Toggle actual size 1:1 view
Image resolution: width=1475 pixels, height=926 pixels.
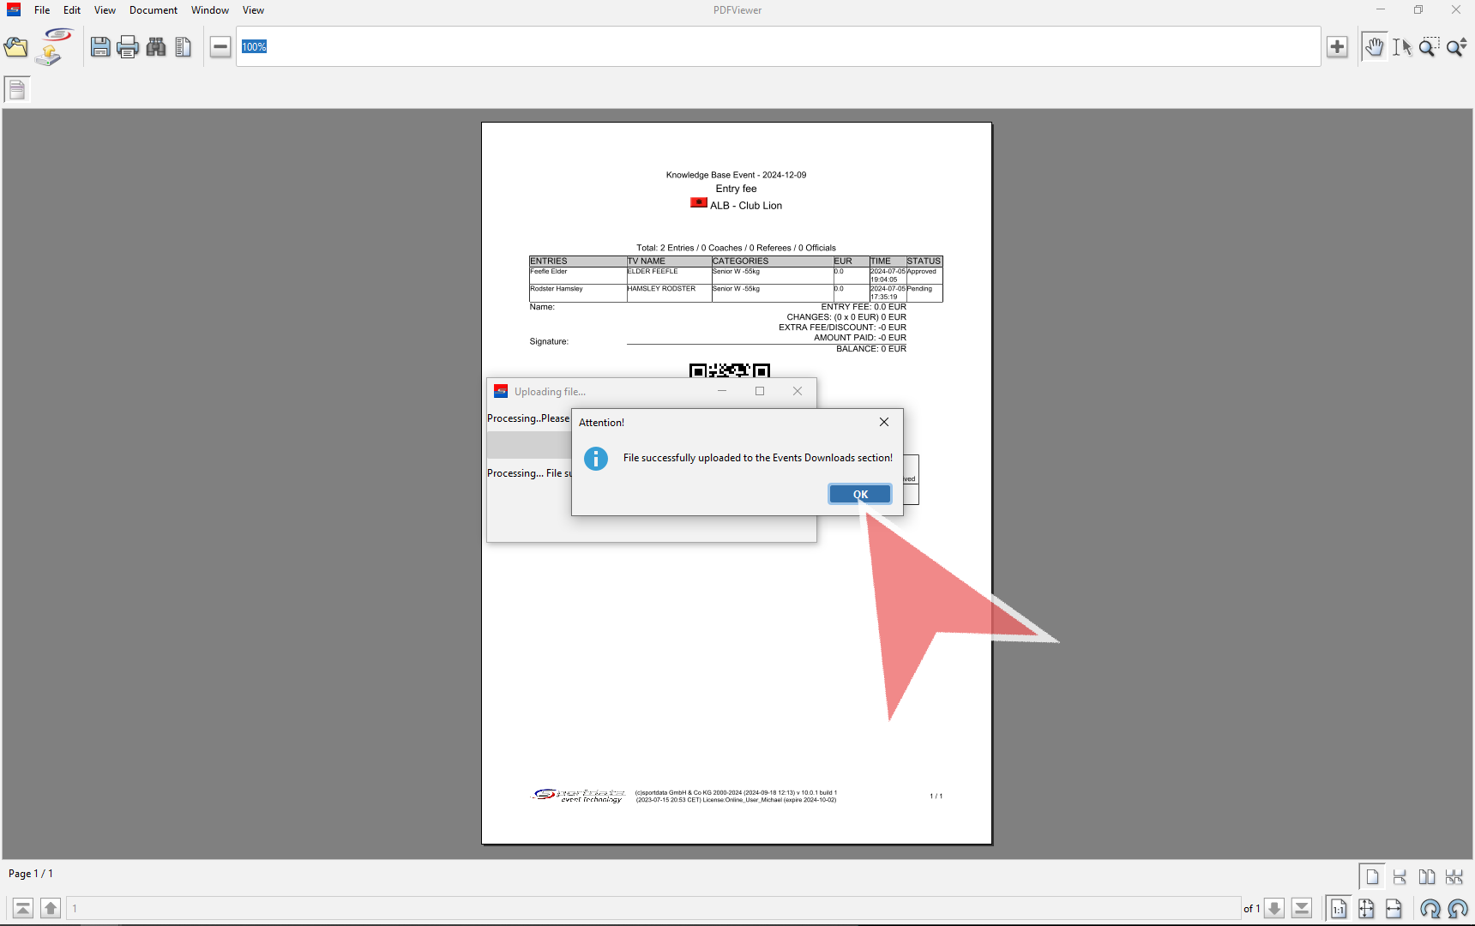pos(1338,908)
